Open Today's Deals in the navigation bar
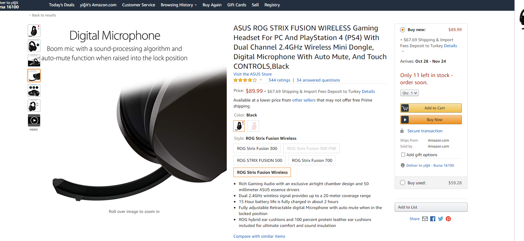The width and height of the screenshot is (524, 241). [x=62, y=5]
